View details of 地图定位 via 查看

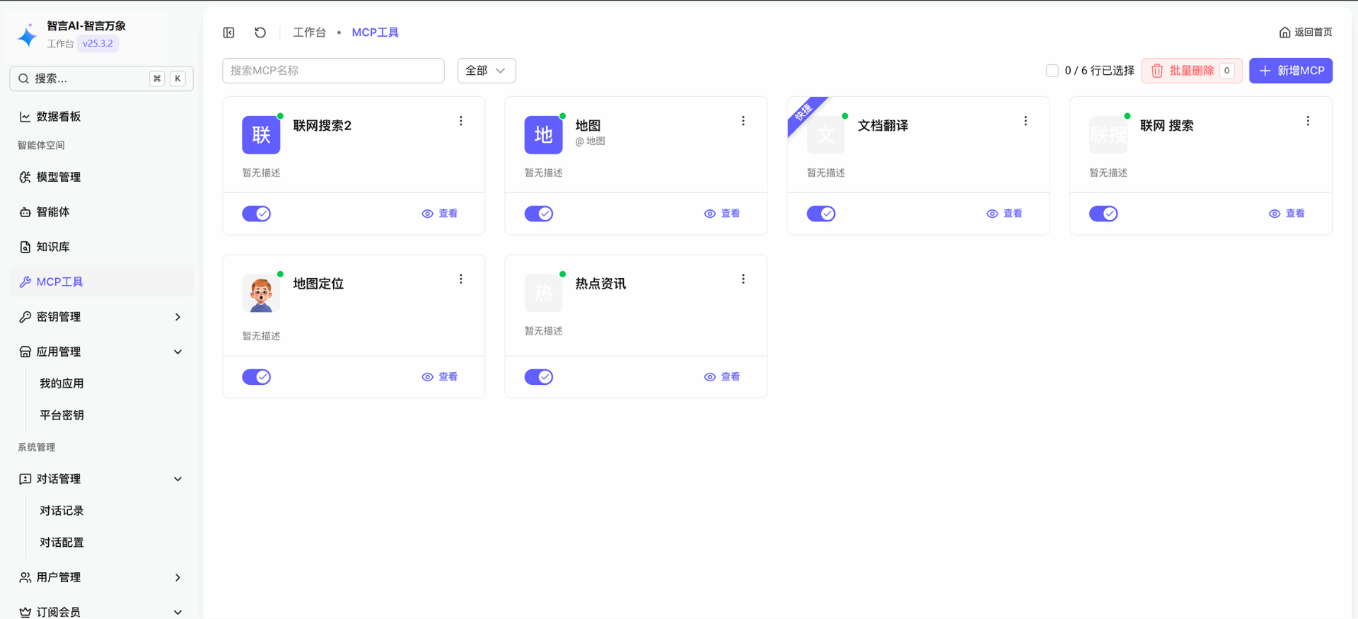pos(440,377)
